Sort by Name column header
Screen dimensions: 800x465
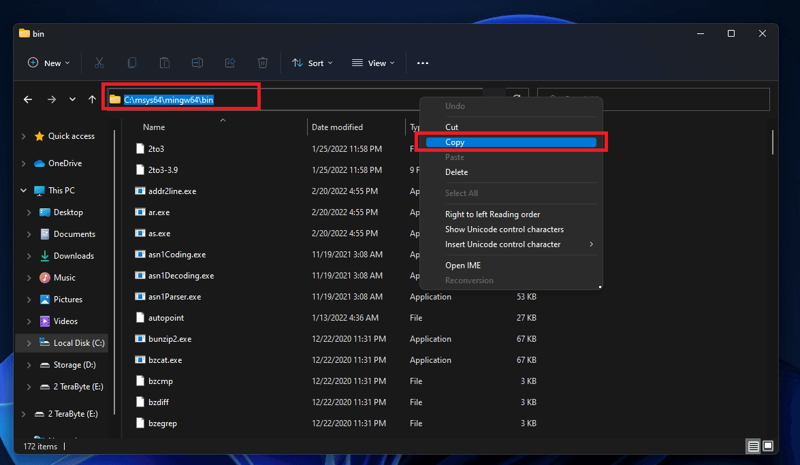[x=154, y=127]
